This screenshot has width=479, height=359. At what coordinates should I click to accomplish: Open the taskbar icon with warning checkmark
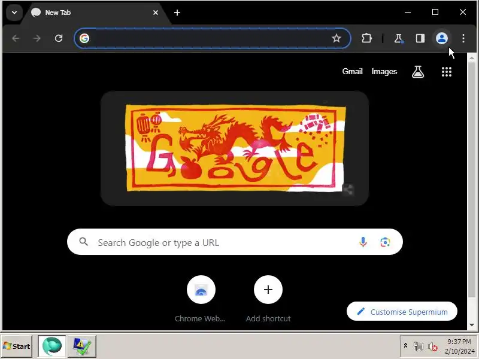[x=82, y=346]
